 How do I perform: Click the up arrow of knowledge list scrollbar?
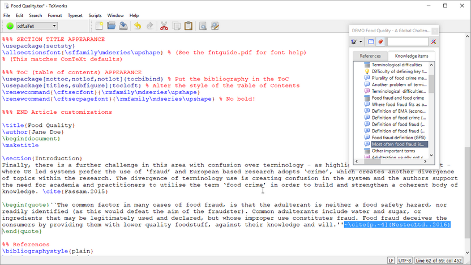click(x=431, y=65)
